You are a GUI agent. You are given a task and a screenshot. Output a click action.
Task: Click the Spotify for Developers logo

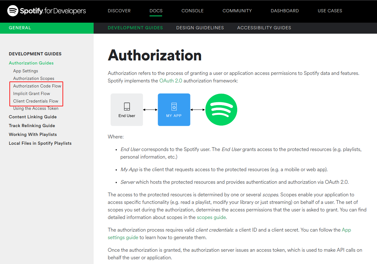[46, 11]
